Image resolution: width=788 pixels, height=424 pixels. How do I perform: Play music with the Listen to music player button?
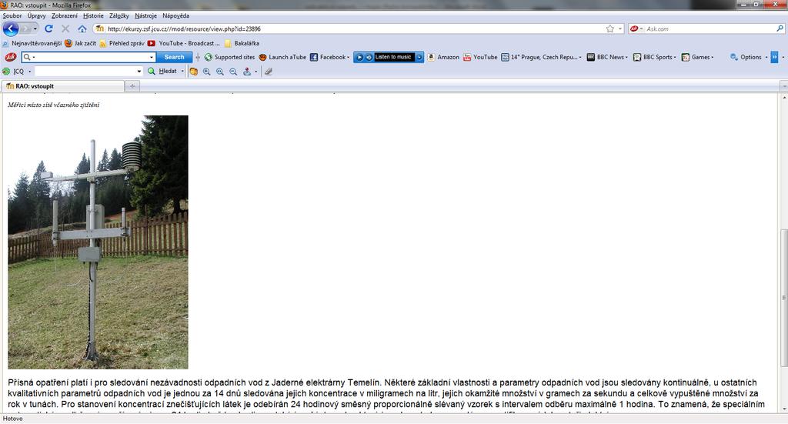point(359,57)
